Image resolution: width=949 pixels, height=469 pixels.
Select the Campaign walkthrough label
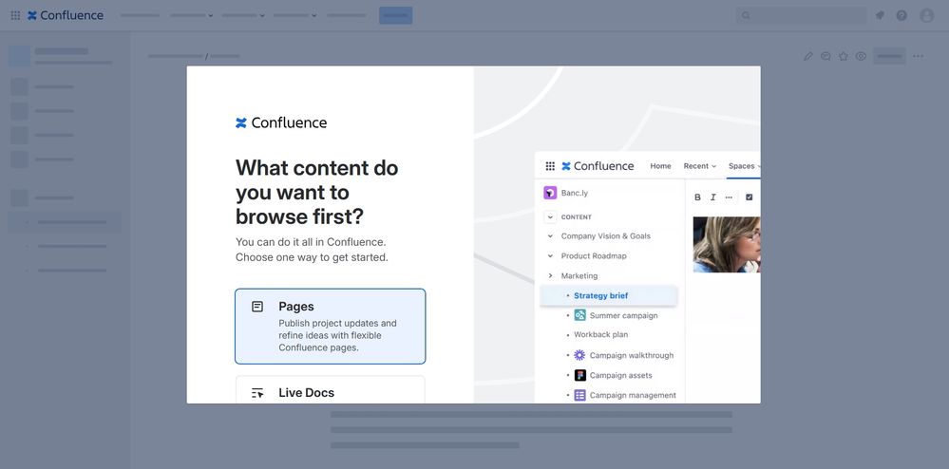pyautogui.click(x=632, y=355)
